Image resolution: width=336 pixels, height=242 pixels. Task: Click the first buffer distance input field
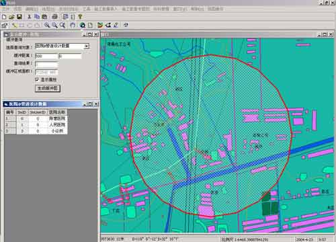pyautogui.click(x=46, y=56)
